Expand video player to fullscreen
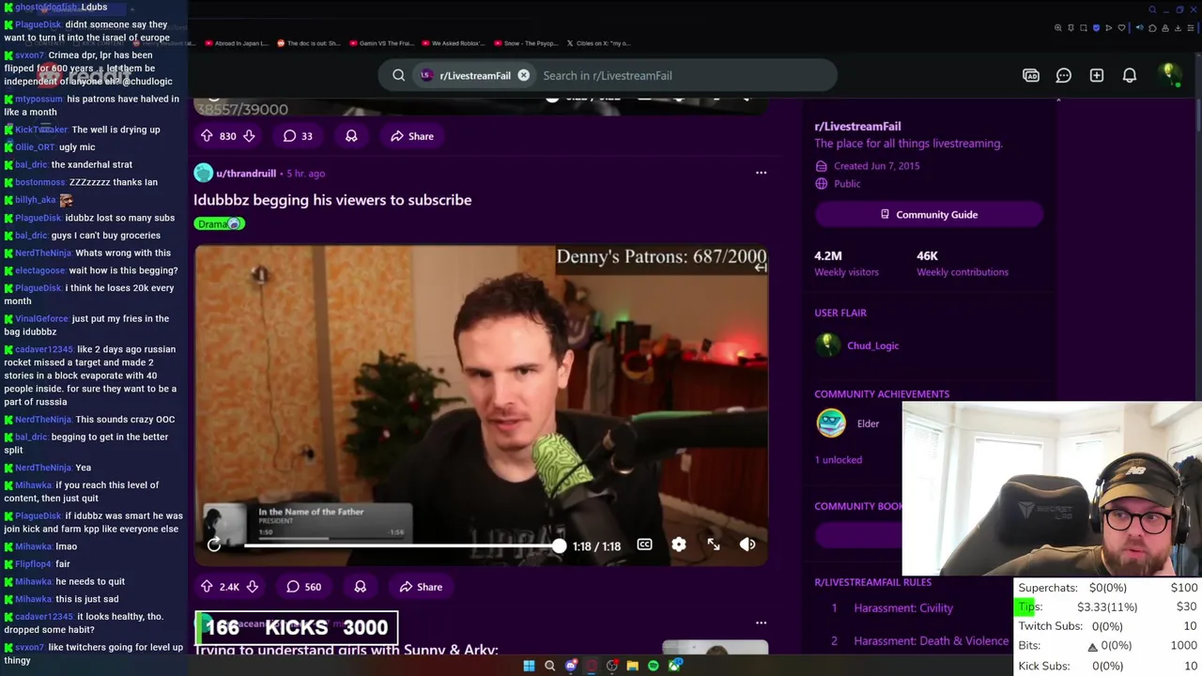The height and width of the screenshot is (676, 1202). 714,545
